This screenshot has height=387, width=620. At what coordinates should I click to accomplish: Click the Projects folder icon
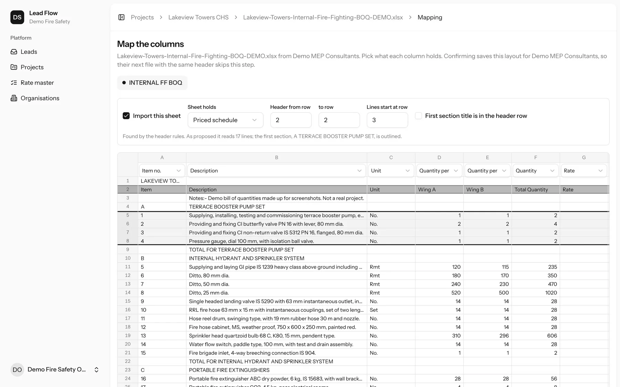tap(14, 67)
